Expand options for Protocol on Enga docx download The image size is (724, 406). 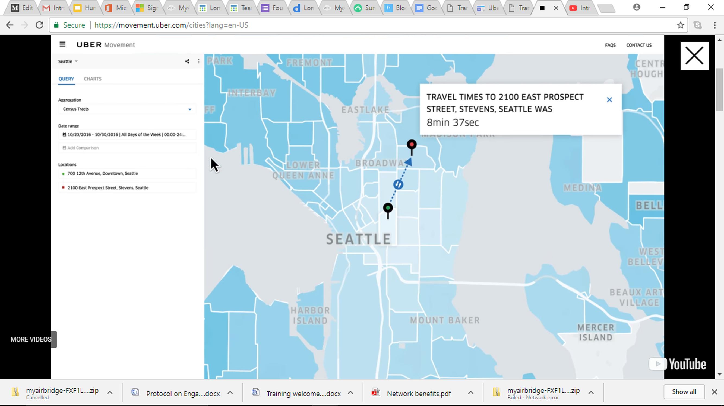(230, 392)
